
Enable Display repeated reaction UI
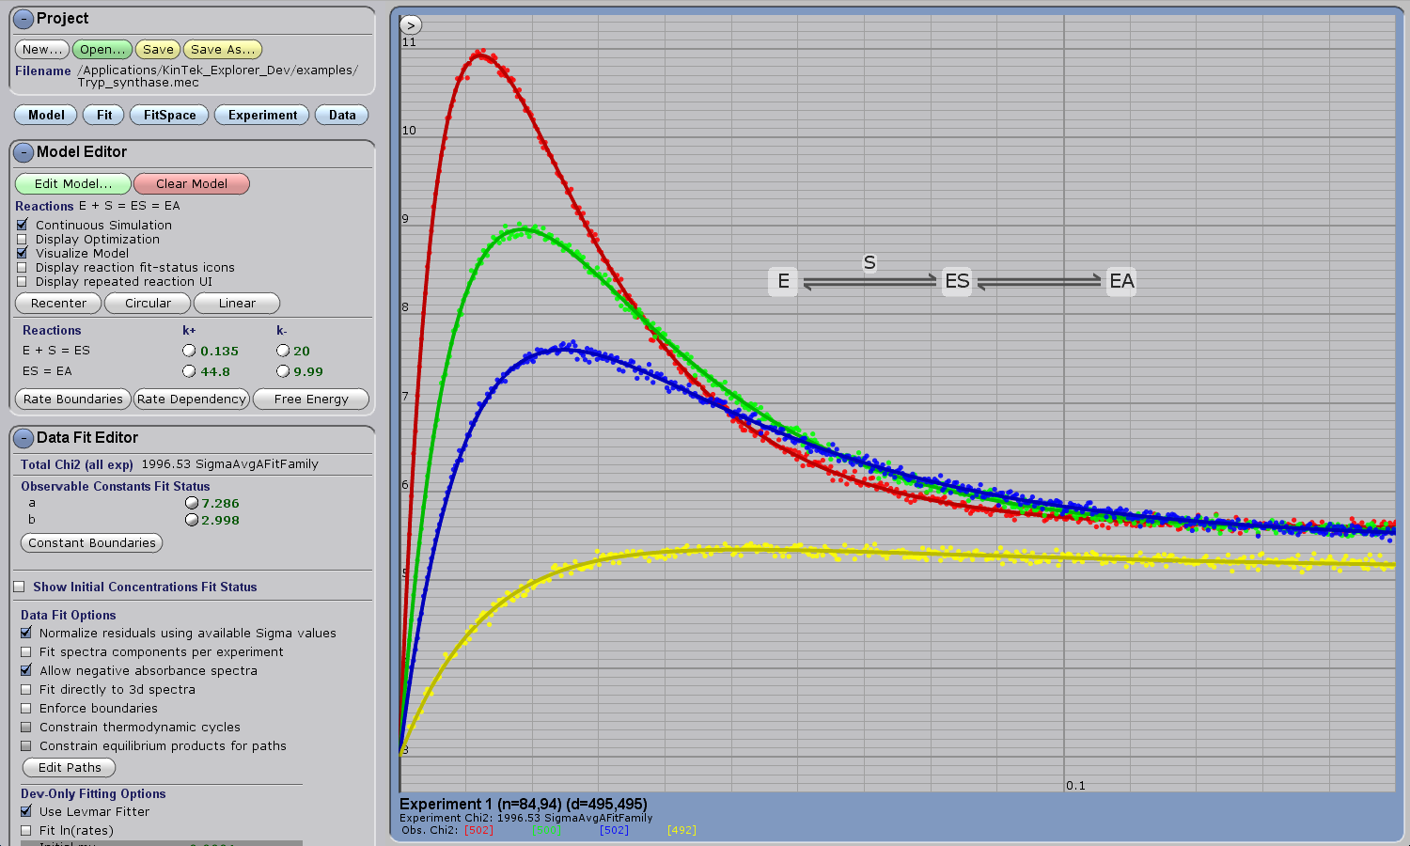(23, 282)
